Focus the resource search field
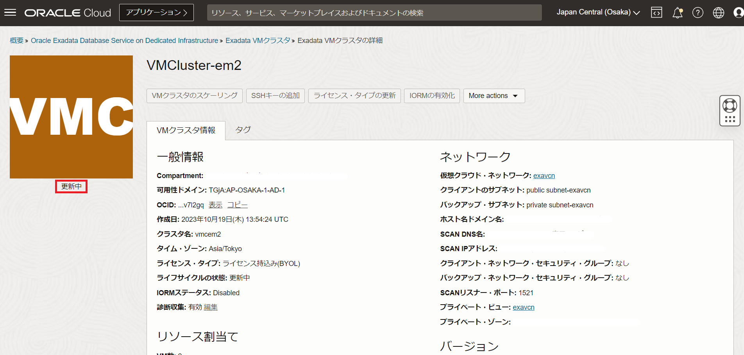This screenshot has width=744, height=355. (374, 13)
